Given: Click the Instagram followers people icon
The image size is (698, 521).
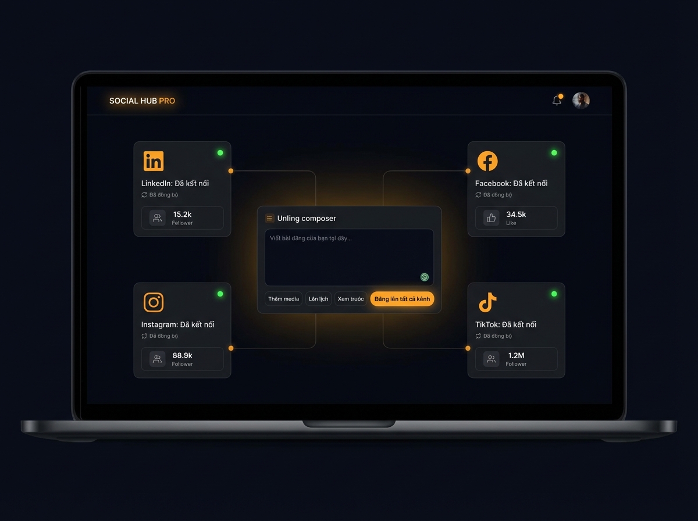Looking at the screenshot, I should (157, 359).
